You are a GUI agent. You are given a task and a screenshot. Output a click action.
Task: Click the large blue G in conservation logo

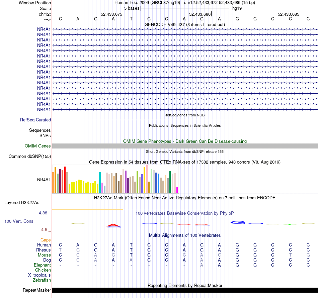[238, 222]
